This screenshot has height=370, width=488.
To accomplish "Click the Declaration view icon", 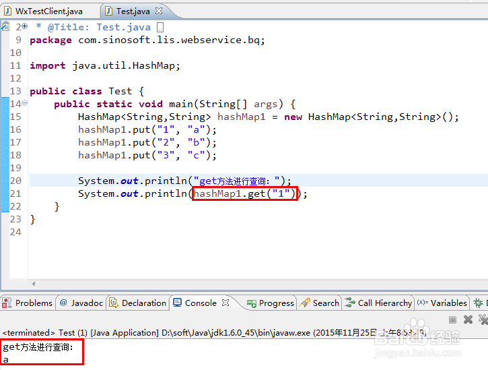I will coord(114,303).
